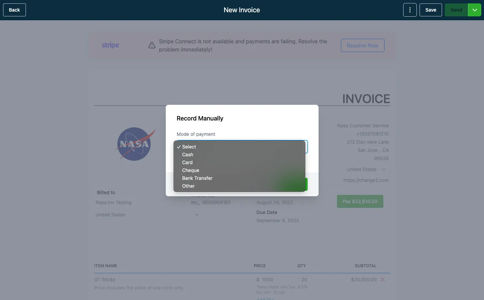Go back using the Back button

coord(14,10)
